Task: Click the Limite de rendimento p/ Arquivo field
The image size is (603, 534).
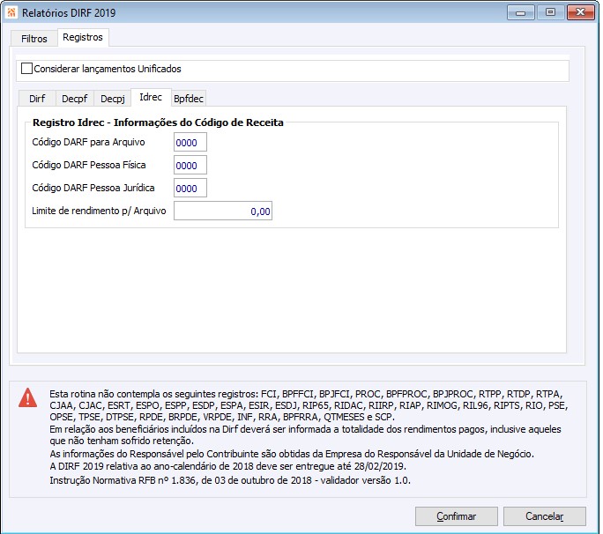Action: point(223,211)
